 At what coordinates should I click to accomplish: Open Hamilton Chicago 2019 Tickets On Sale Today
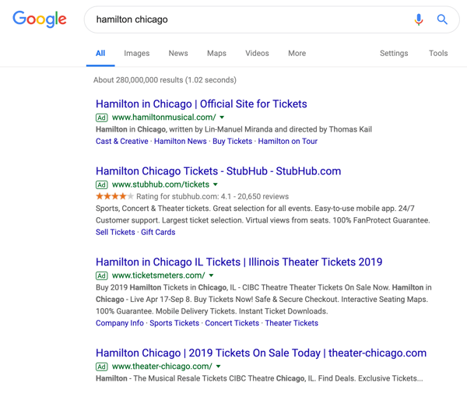pyautogui.click(x=262, y=353)
